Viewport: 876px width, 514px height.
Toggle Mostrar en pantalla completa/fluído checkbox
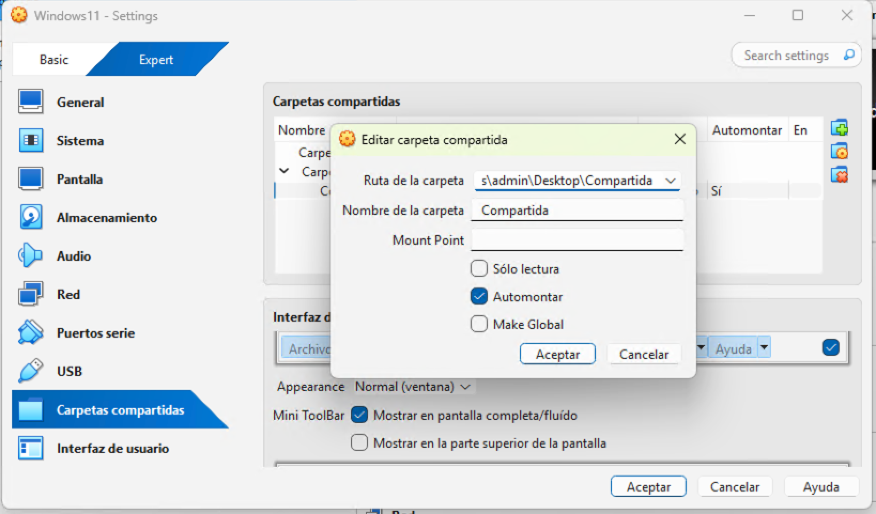[x=359, y=415]
